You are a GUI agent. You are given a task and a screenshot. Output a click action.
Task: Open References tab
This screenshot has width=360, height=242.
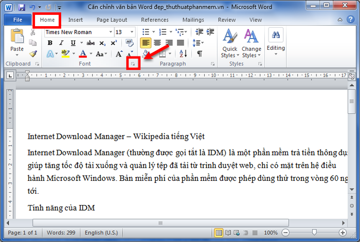155,20
